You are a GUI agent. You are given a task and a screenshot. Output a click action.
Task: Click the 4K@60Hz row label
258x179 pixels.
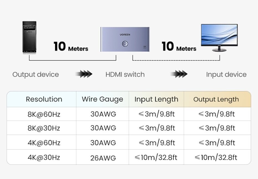pyautogui.click(x=44, y=143)
